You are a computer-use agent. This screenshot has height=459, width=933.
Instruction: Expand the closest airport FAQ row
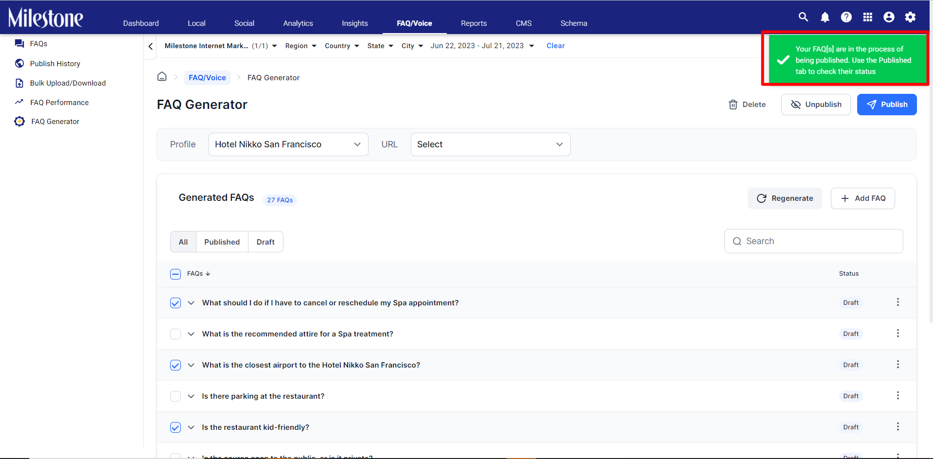[x=191, y=365]
